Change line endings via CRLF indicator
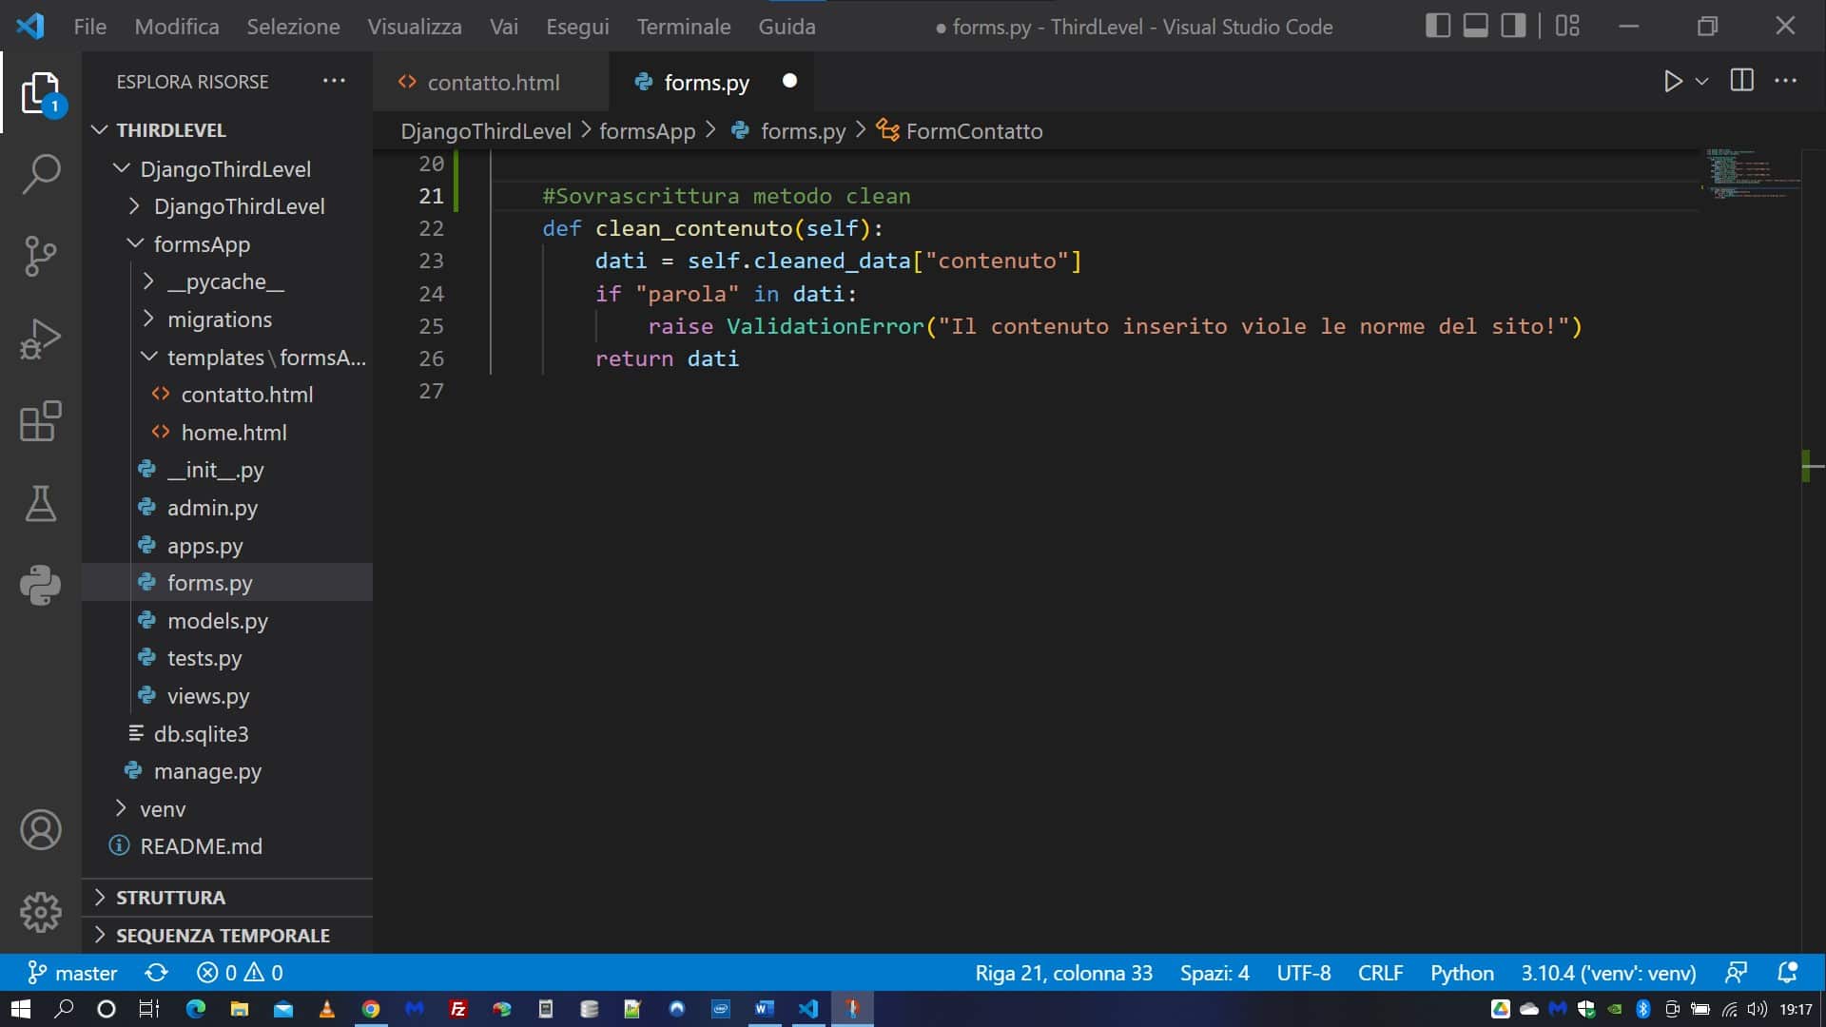Screen dimensions: 1826x1027 [1380, 973]
